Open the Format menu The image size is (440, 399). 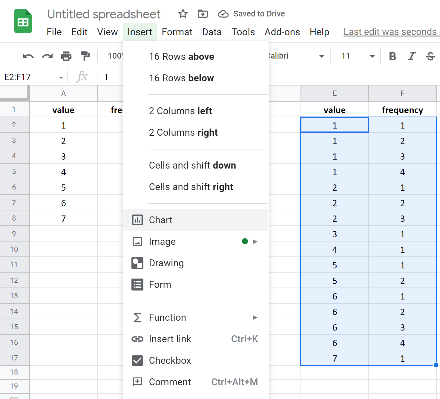coord(177,32)
